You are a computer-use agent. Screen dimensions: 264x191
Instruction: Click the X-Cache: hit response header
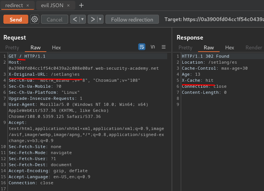coord(197,80)
